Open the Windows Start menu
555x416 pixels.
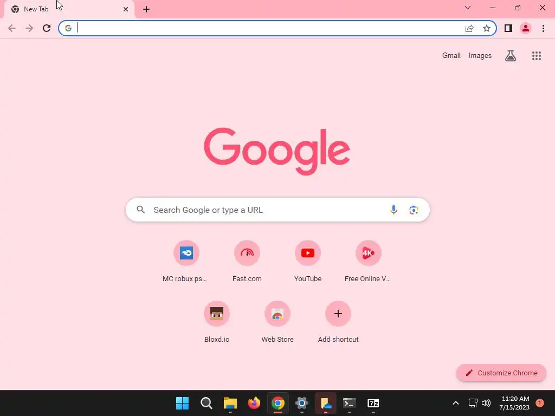coord(182,403)
